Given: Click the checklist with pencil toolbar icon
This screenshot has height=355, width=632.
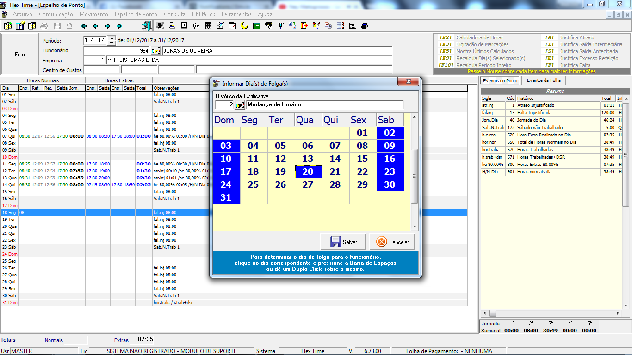Looking at the screenshot, I should (220, 26).
